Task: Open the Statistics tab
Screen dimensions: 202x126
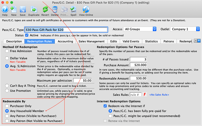Action: pos(151,41)
